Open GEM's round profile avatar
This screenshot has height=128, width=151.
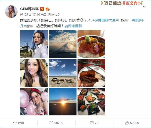point(11,12)
